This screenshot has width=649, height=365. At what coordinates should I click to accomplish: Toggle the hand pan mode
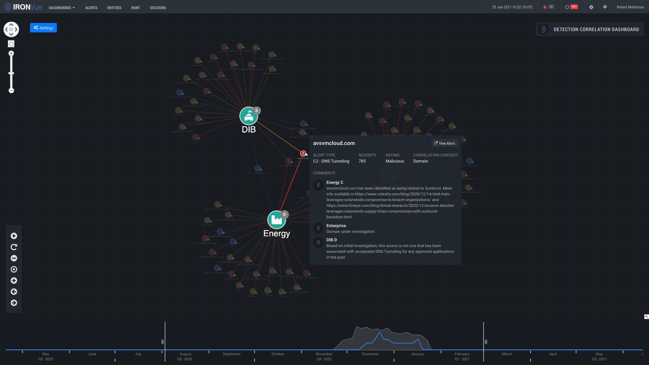click(x=11, y=44)
